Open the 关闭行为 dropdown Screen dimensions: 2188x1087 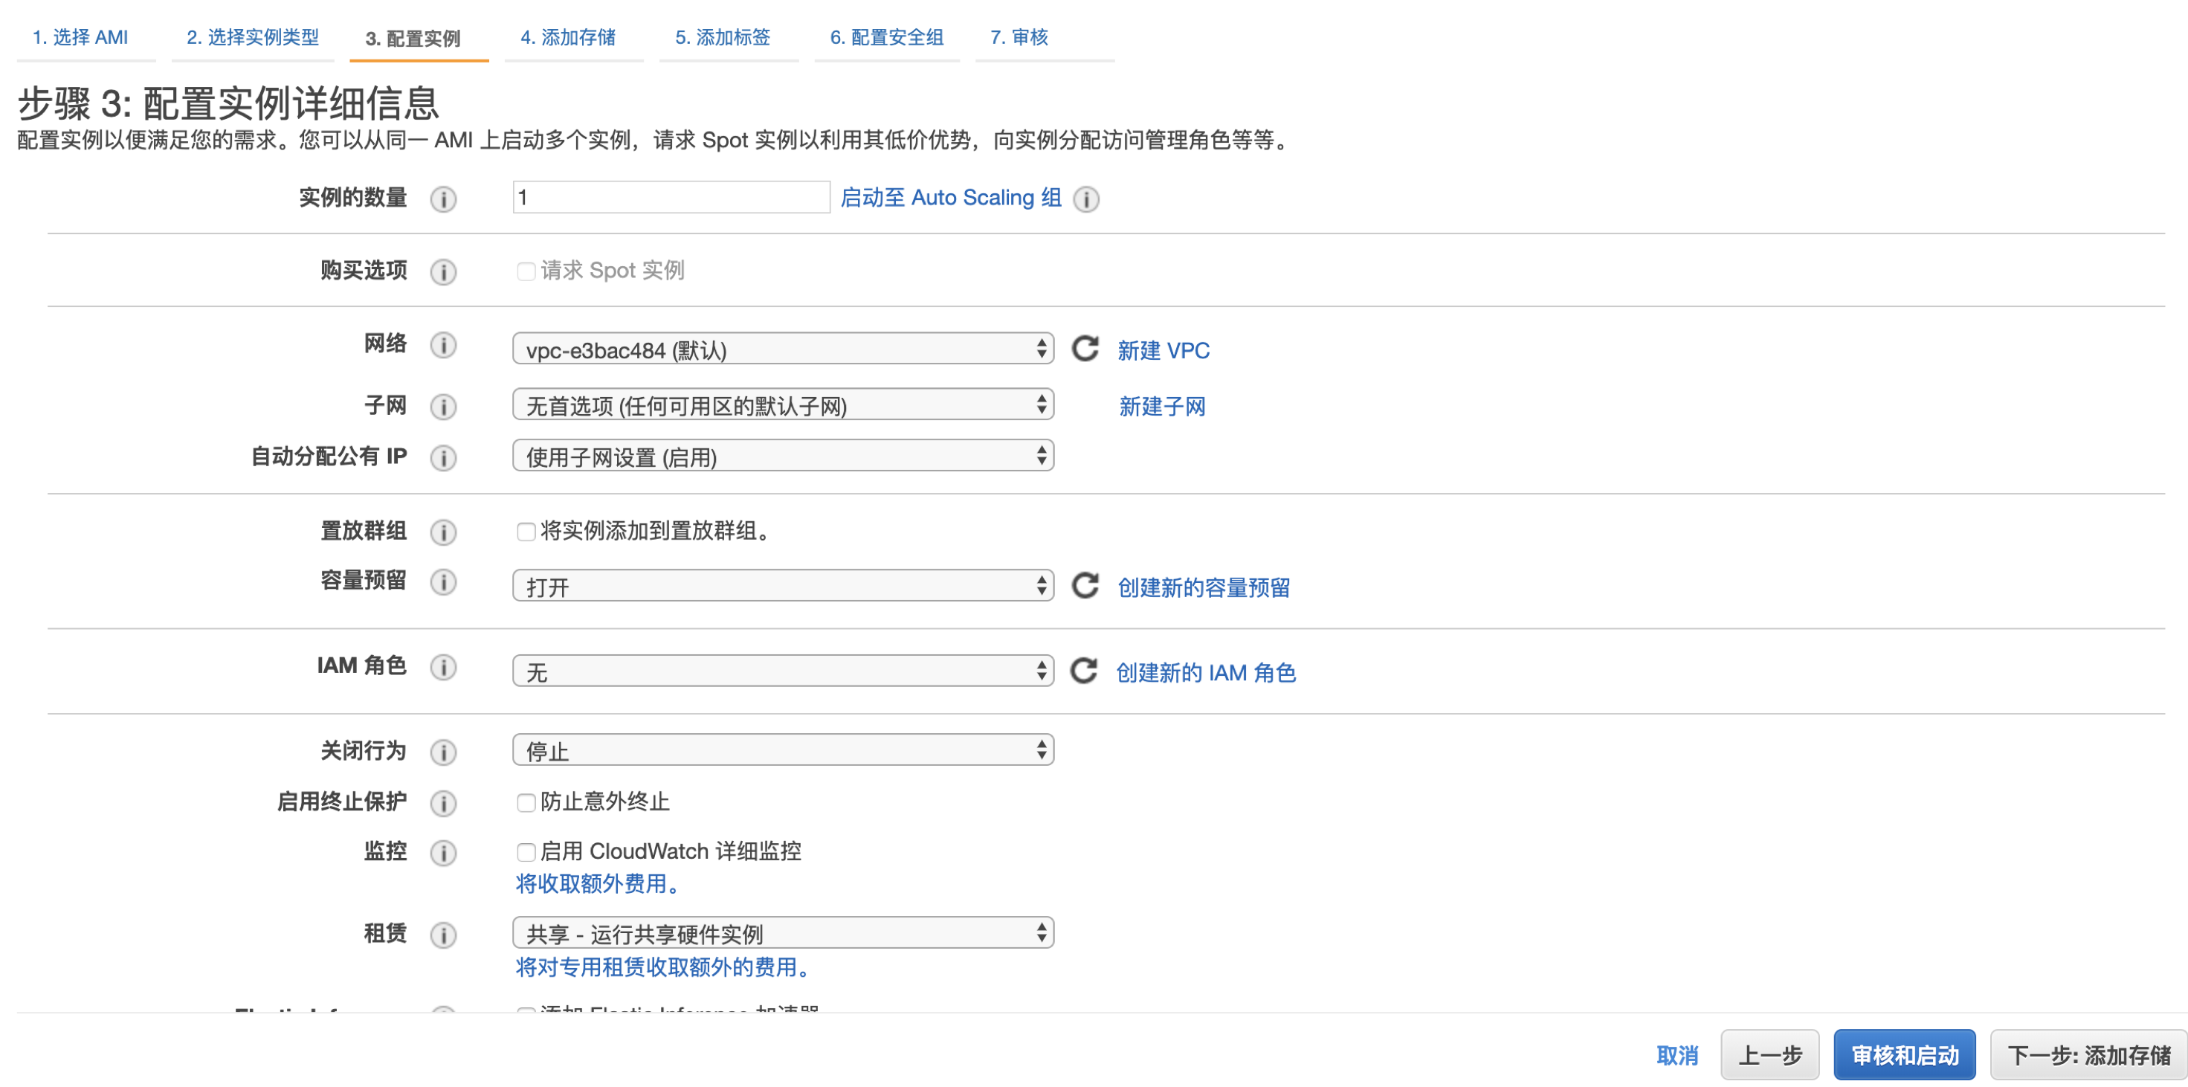781,749
